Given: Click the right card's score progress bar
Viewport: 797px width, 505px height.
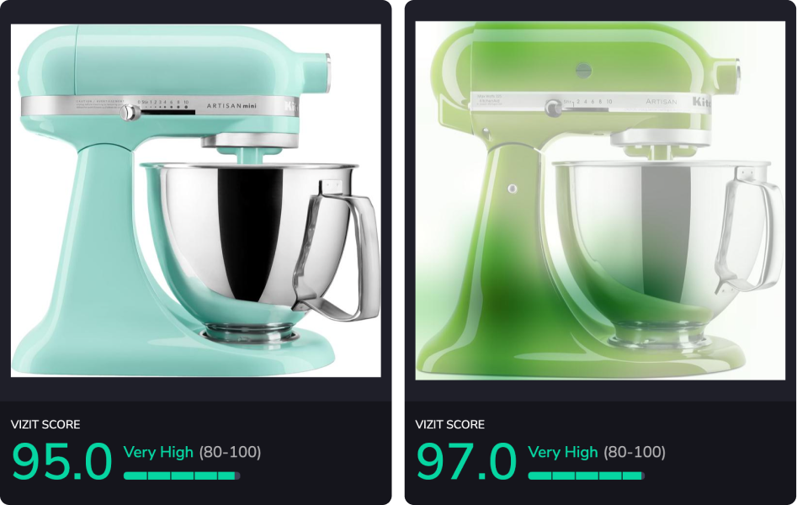Looking at the screenshot, I should (x=586, y=476).
